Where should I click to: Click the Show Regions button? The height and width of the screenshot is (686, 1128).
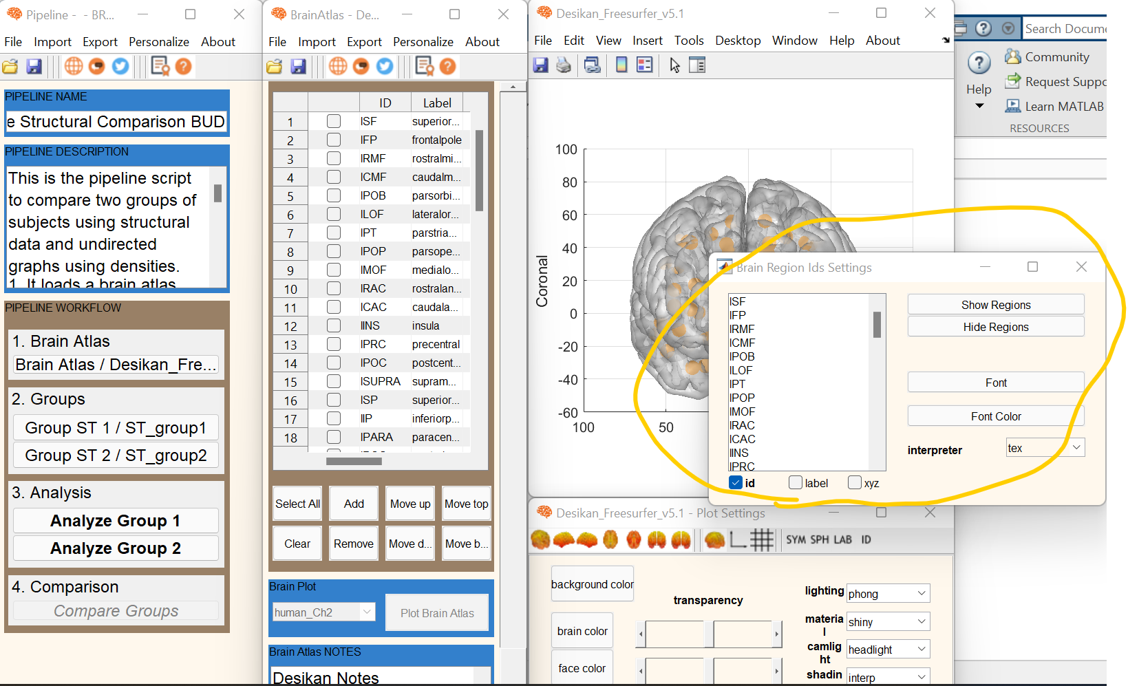(995, 304)
